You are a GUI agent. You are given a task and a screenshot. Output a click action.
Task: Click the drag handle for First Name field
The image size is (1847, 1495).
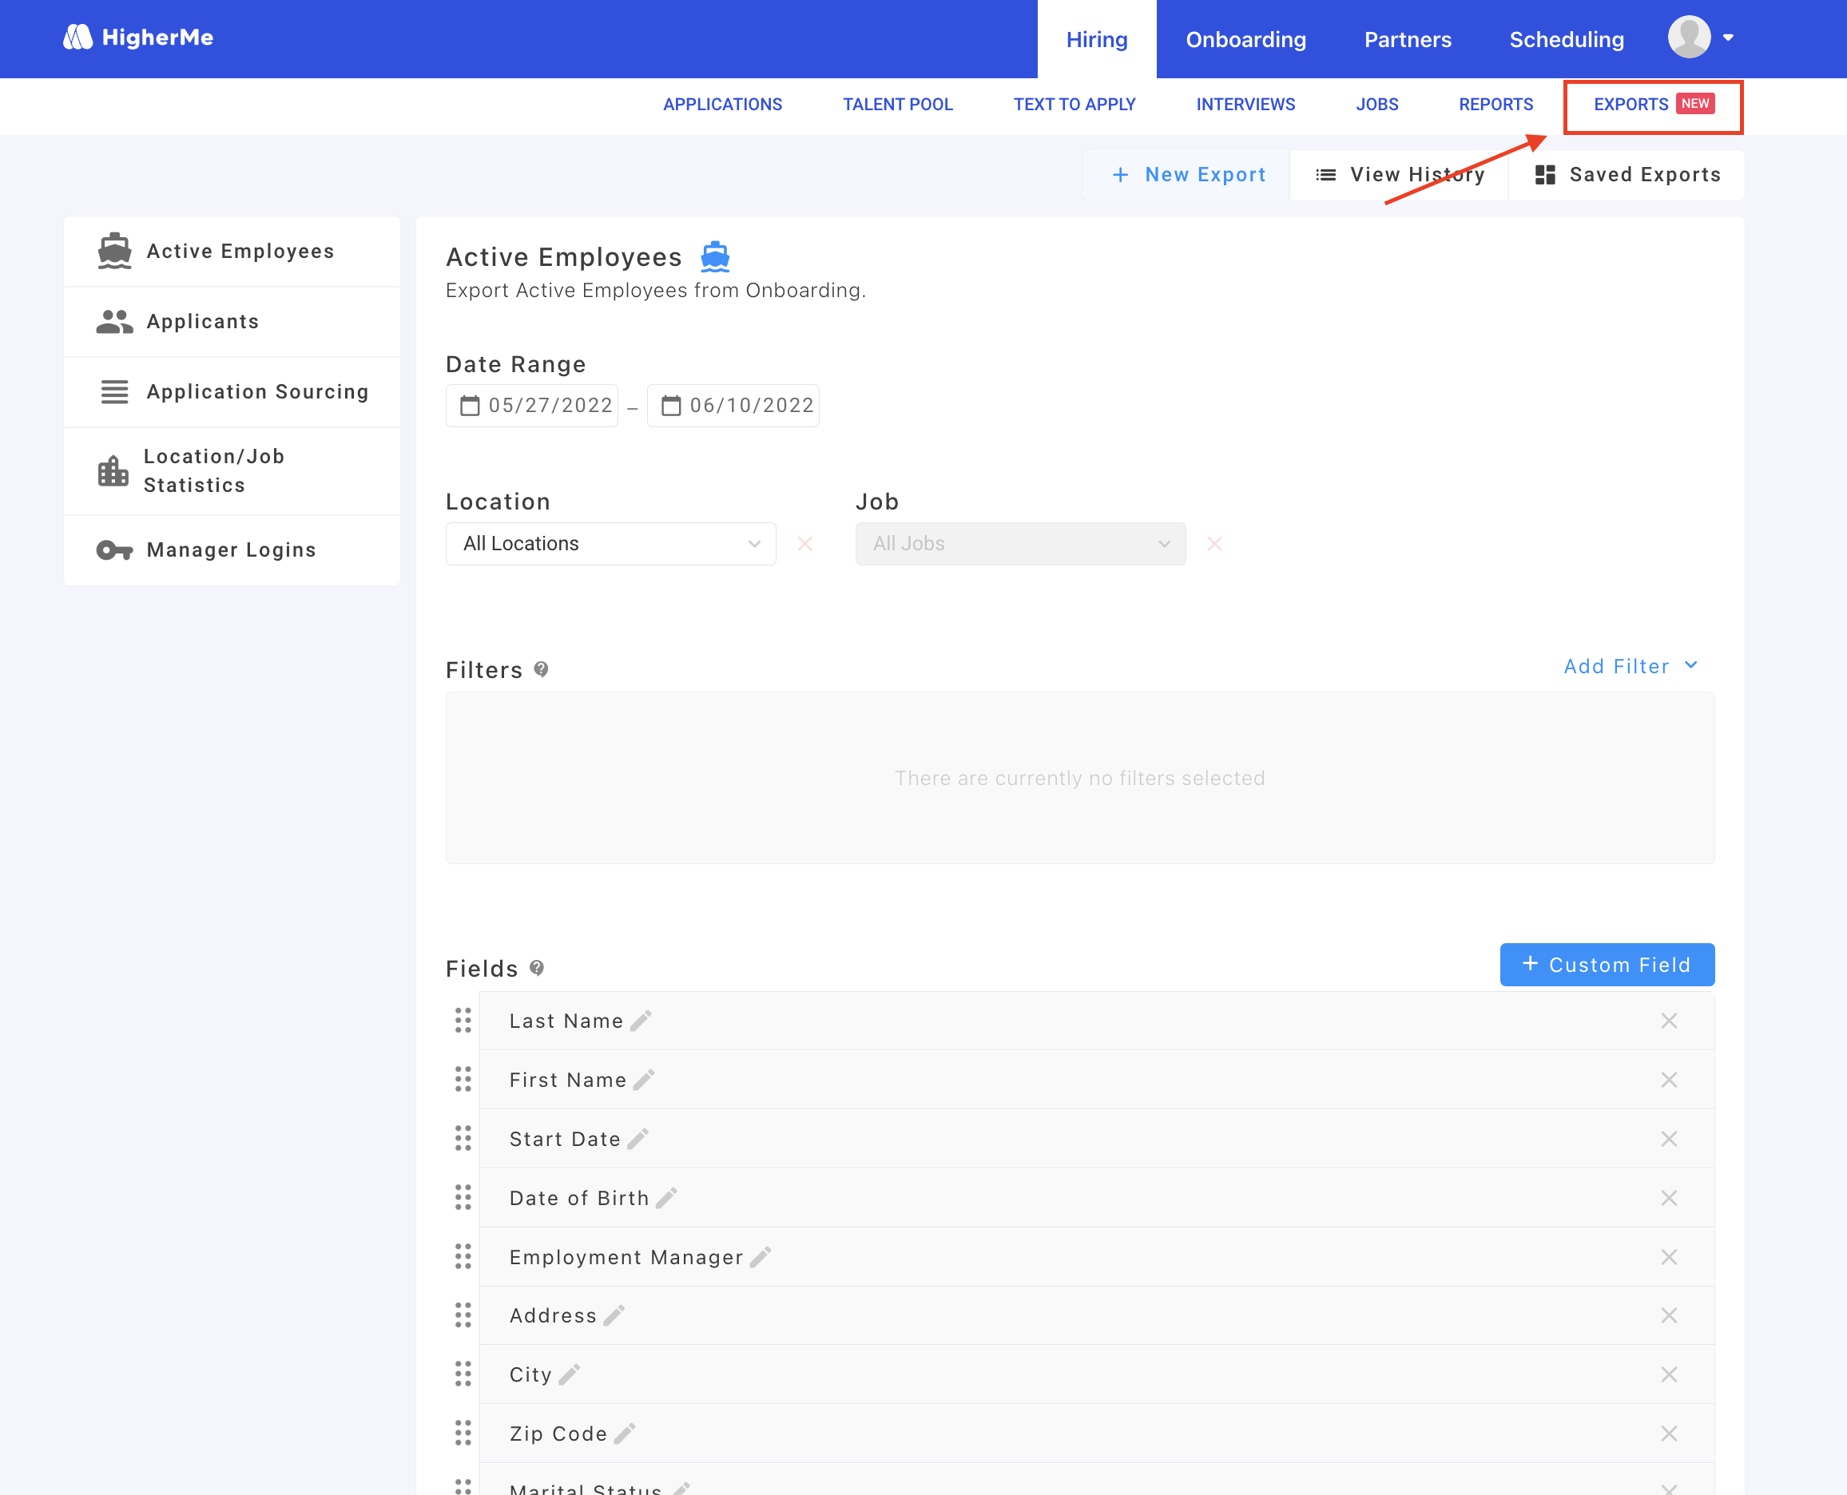pyautogui.click(x=463, y=1080)
